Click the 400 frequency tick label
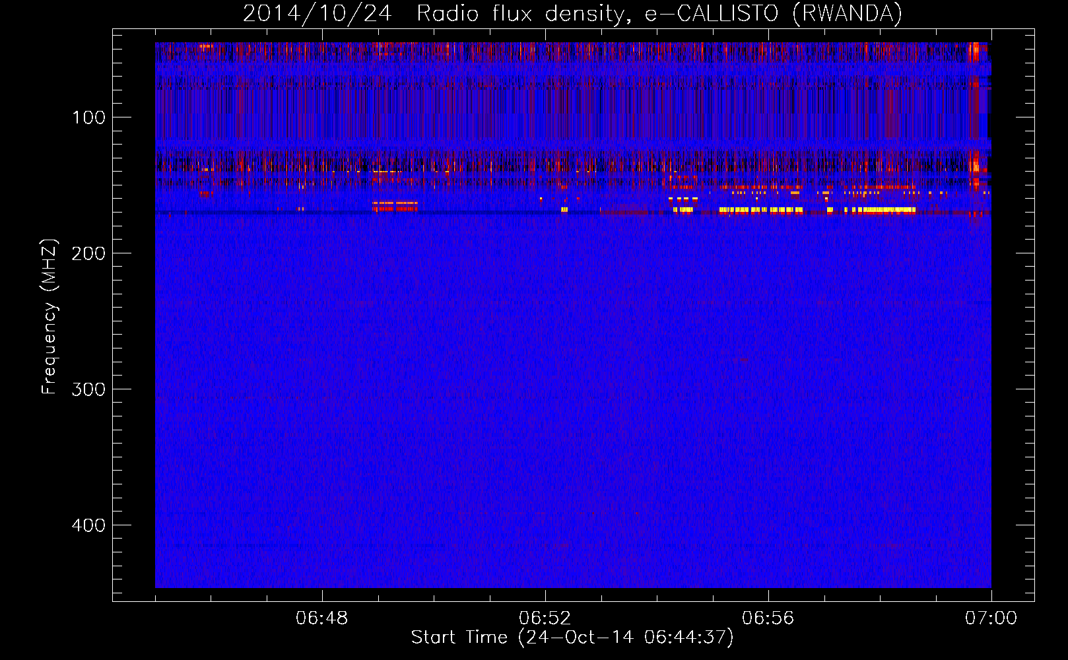The image size is (1068, 660). (88, 526)
